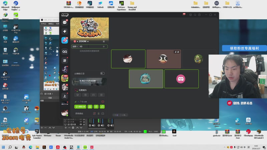Remove scene with OBS scenes minus button
This screenshot has width=267, height=150.
[x=45, y=128]
